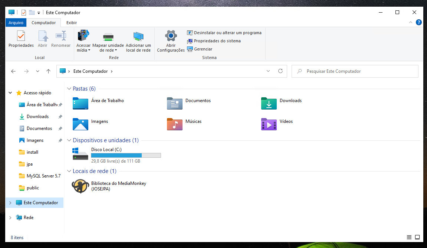The image size is (427, 248).
Task: Select the Vídeos folder icon
Action: point(269,124)
